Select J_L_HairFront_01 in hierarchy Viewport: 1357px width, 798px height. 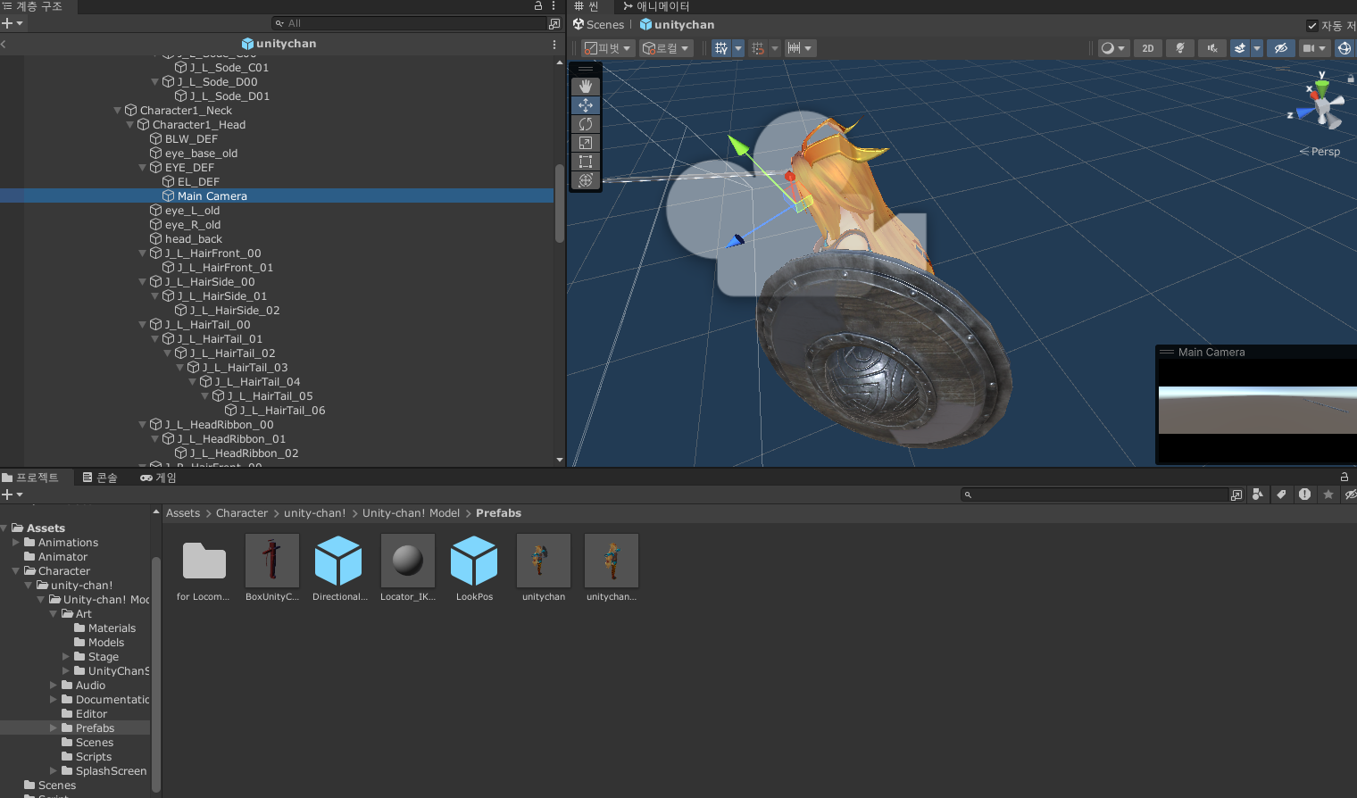[x=225, y=268]
